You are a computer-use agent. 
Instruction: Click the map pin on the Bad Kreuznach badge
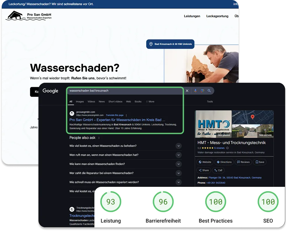(x=151, y=44)
